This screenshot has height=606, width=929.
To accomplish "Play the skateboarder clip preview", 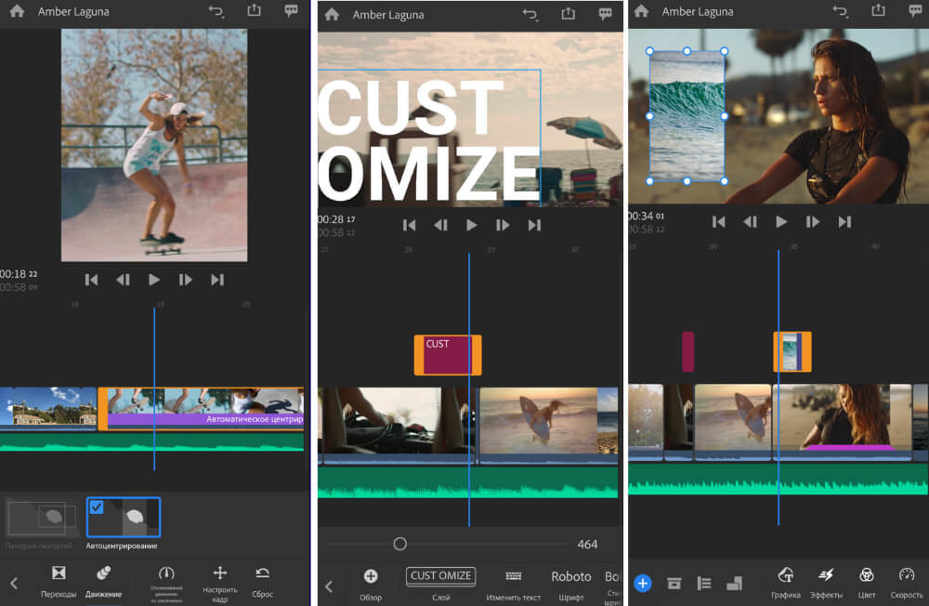I will click(x=154, y=279).
